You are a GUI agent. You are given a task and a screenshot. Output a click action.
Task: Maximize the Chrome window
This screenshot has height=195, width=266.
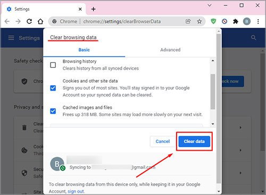(x=242, y=5)
